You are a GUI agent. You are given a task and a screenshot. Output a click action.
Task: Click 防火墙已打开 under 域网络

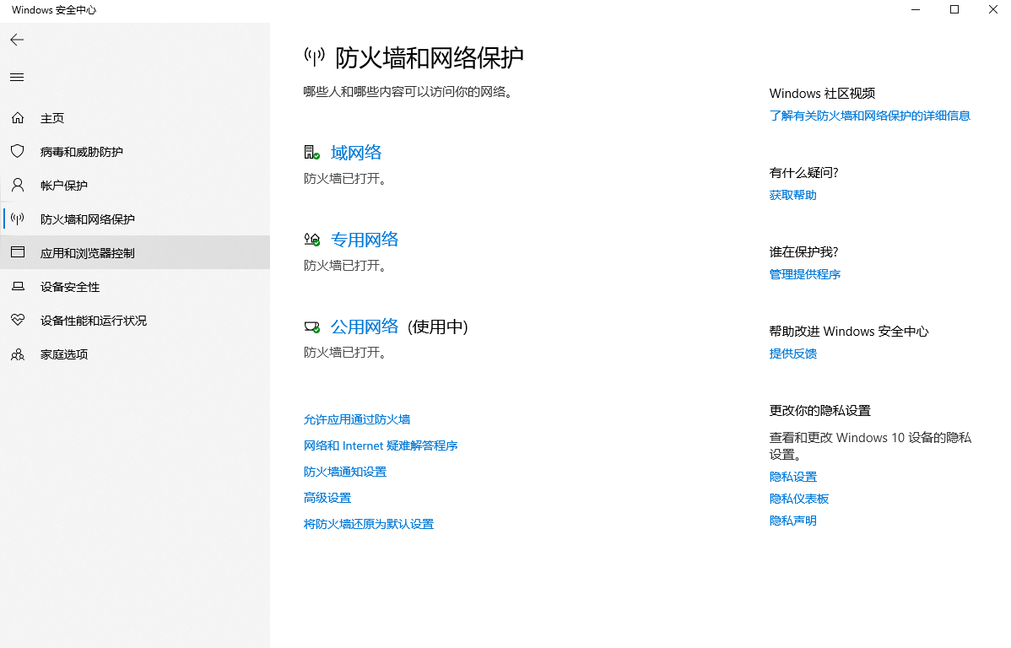click(x=345, y=179)
